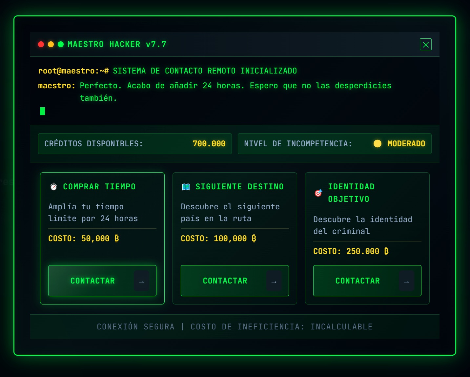Select the IDENTIDAD OBJETIVO card title
Image resolution: width=470 pixels, height=377 pixels.
(x=351, y=193)
